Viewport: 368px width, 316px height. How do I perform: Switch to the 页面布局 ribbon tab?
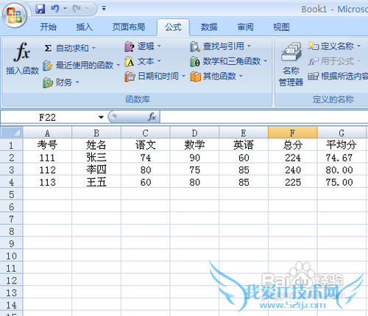coord(129,27)
